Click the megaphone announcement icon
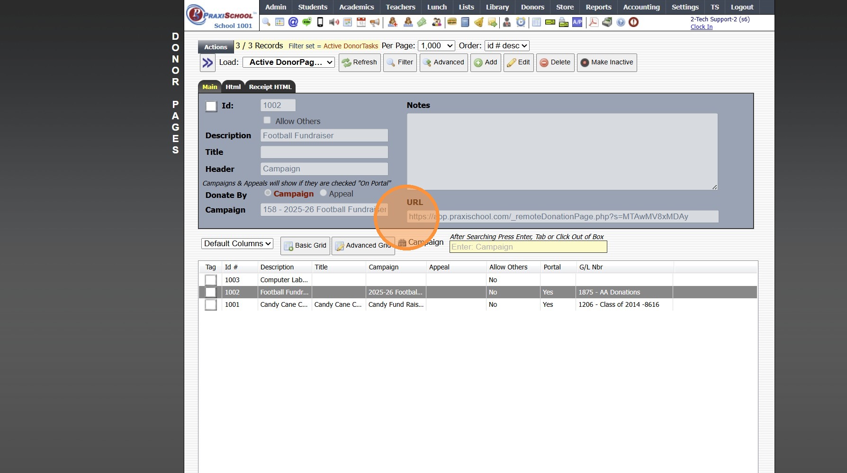The image size is (847, 473). 375,22
